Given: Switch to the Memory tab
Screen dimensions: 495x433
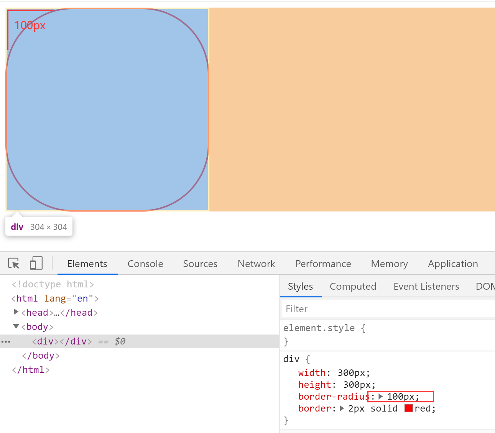Looking at the screenshot, I should tap(390, 264).
